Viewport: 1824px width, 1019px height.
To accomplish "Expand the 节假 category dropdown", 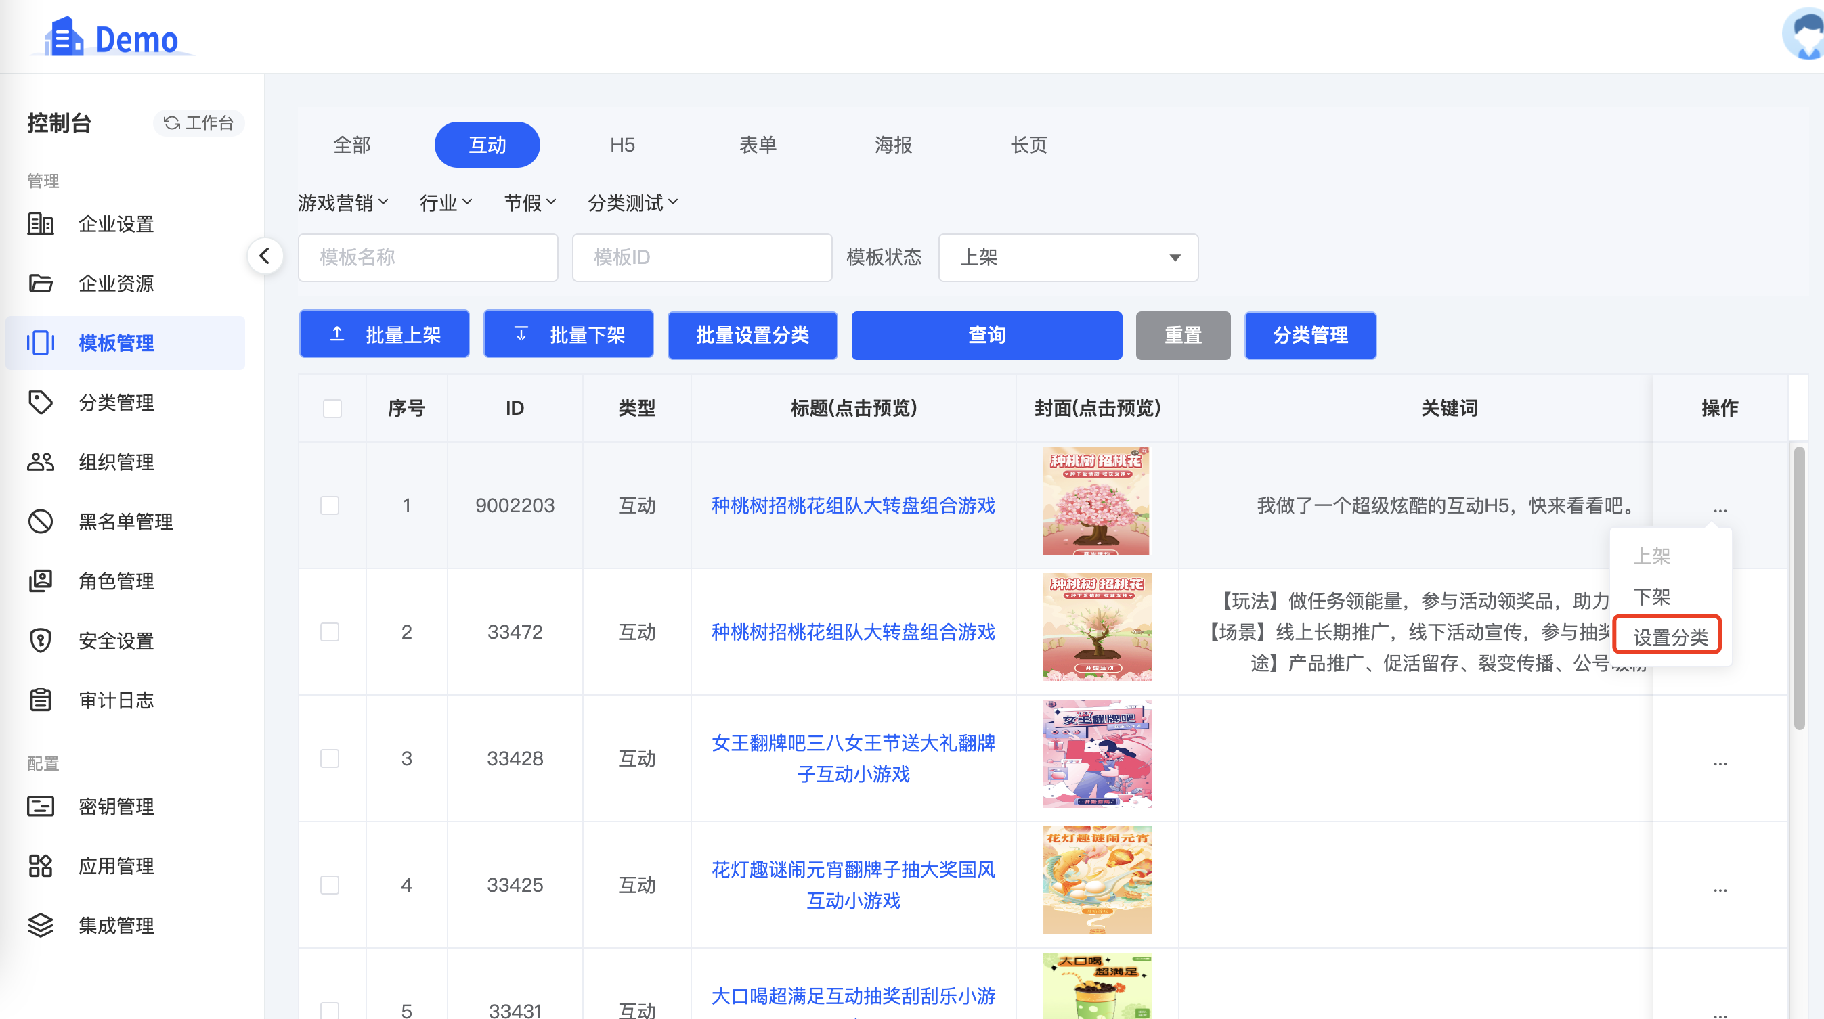I will (529, 203).
